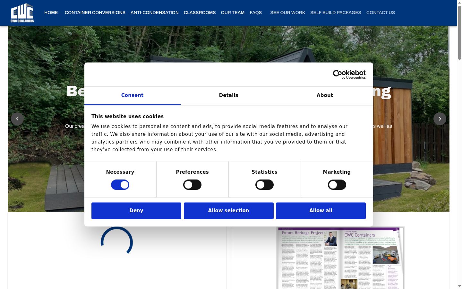
Task: Open the Future Heritage Project magazine thumbnail
Action: click(341, 258)
